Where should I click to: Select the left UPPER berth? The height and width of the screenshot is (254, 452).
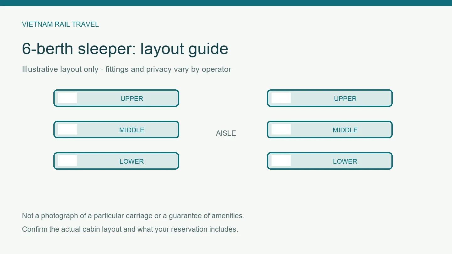point(116,98)
